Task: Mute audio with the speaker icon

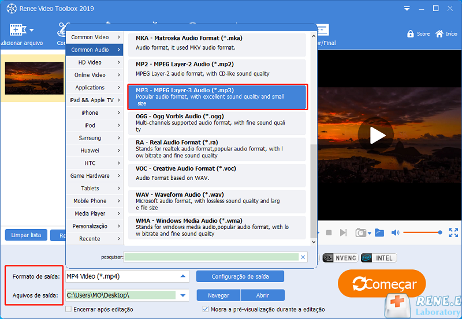Action: click(395, 233)
